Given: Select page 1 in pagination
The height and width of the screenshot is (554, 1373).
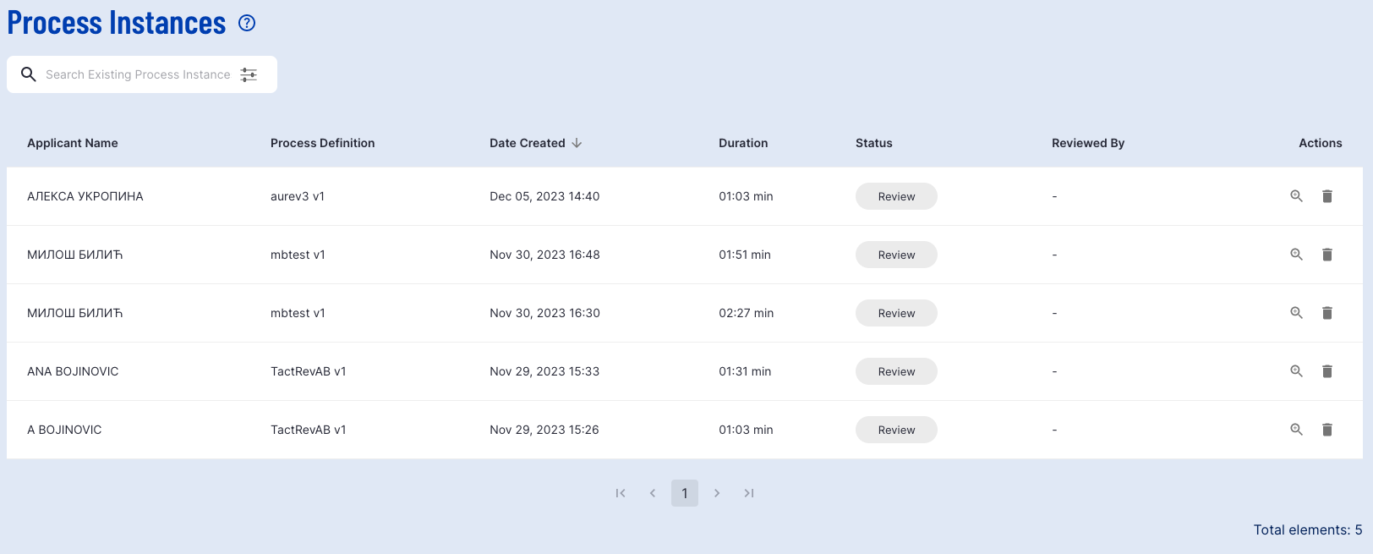Looking at the screenshot, I should (685, 493).
